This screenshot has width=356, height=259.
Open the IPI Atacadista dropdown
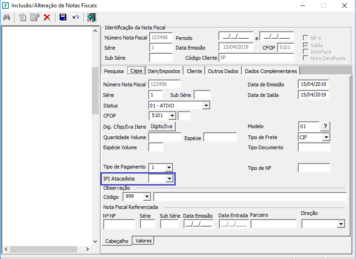(x=169, y=179)
